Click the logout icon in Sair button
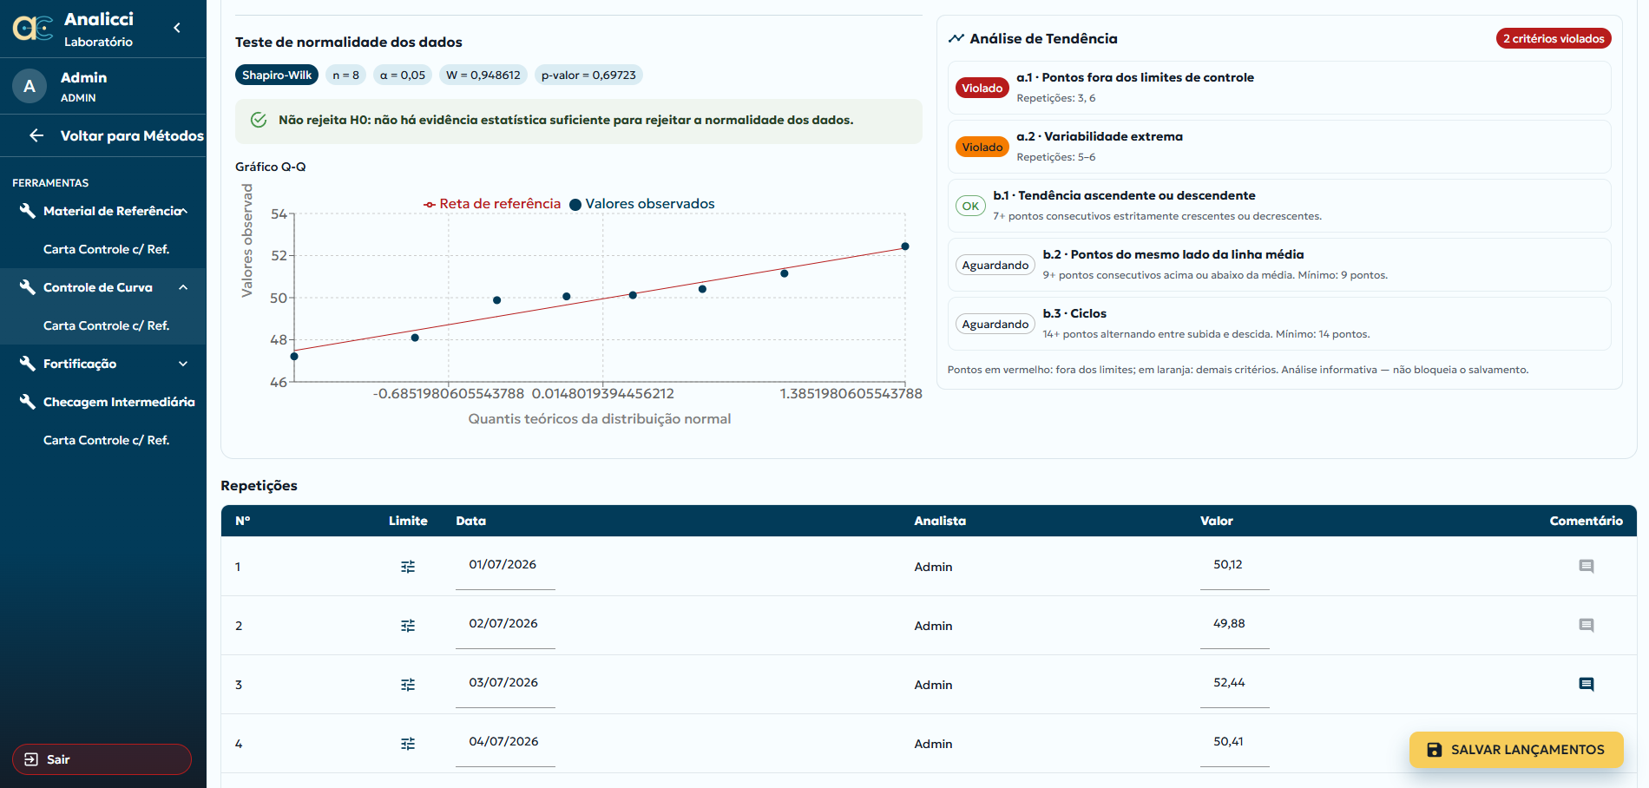 coord(31,759)
